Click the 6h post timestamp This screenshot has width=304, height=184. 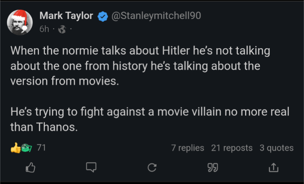point(44,29)
